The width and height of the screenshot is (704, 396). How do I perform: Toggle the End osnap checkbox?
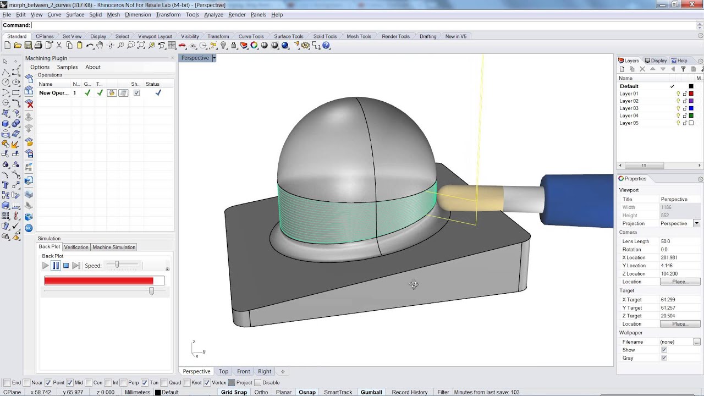[x=6, y=383]
